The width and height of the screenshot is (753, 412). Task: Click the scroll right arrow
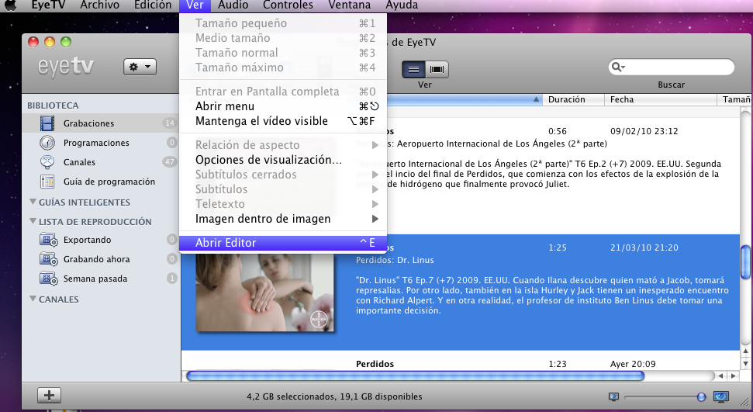[734, 376]
